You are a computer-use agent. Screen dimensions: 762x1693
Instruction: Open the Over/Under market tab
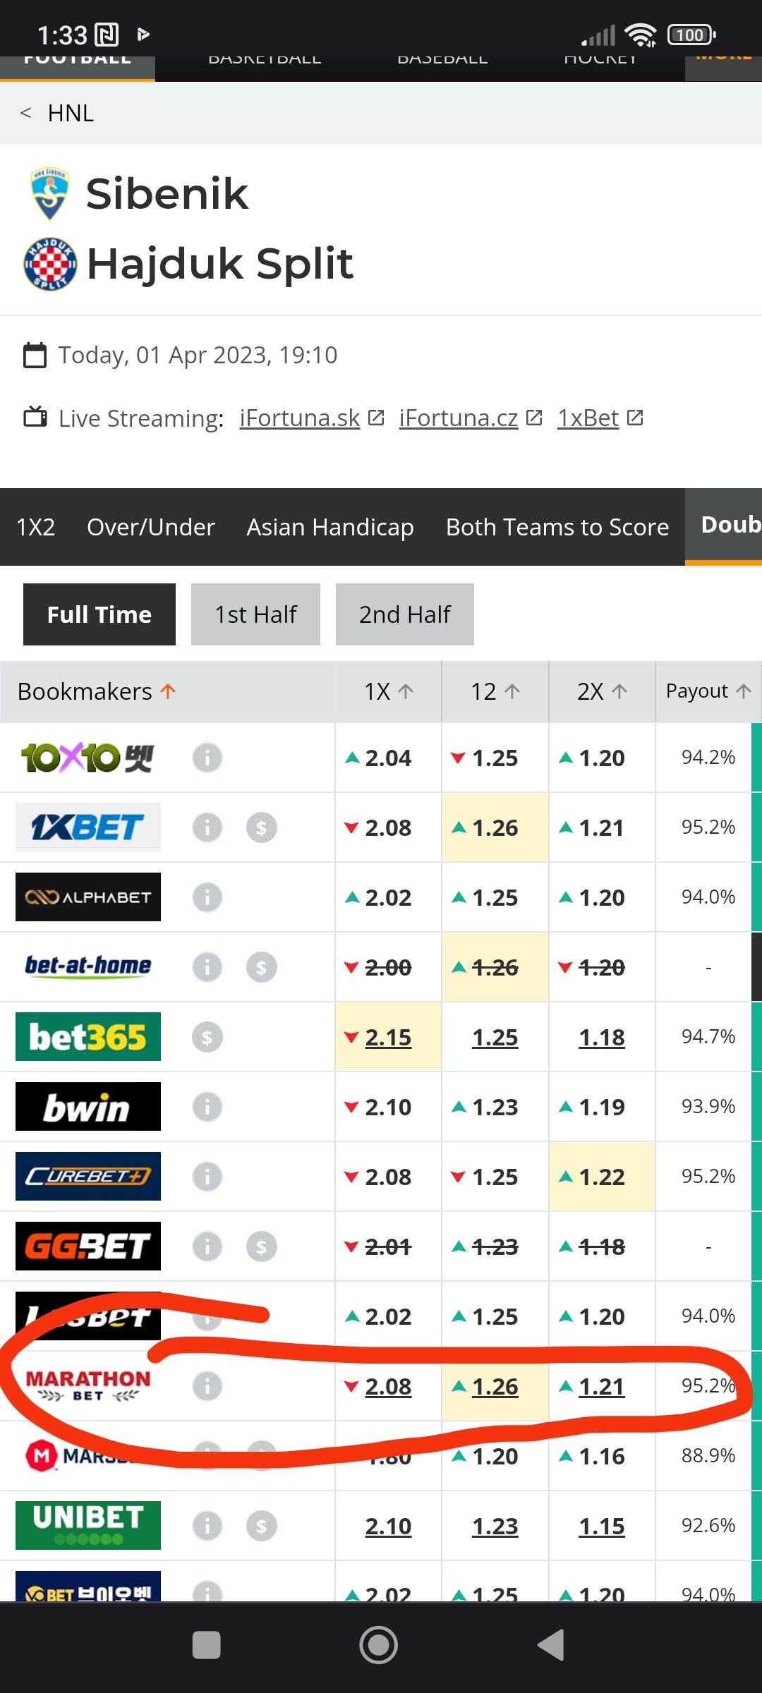click(150, 527)
